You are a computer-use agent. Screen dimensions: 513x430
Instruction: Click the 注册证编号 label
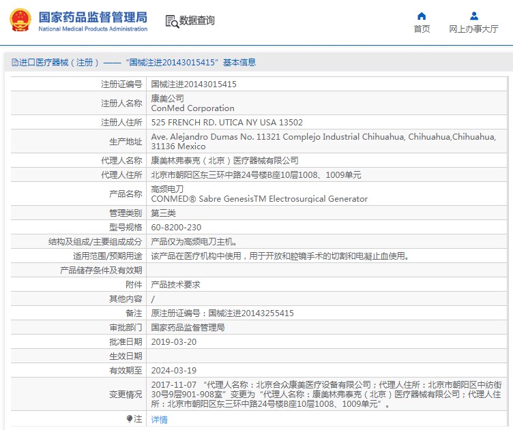121,85
